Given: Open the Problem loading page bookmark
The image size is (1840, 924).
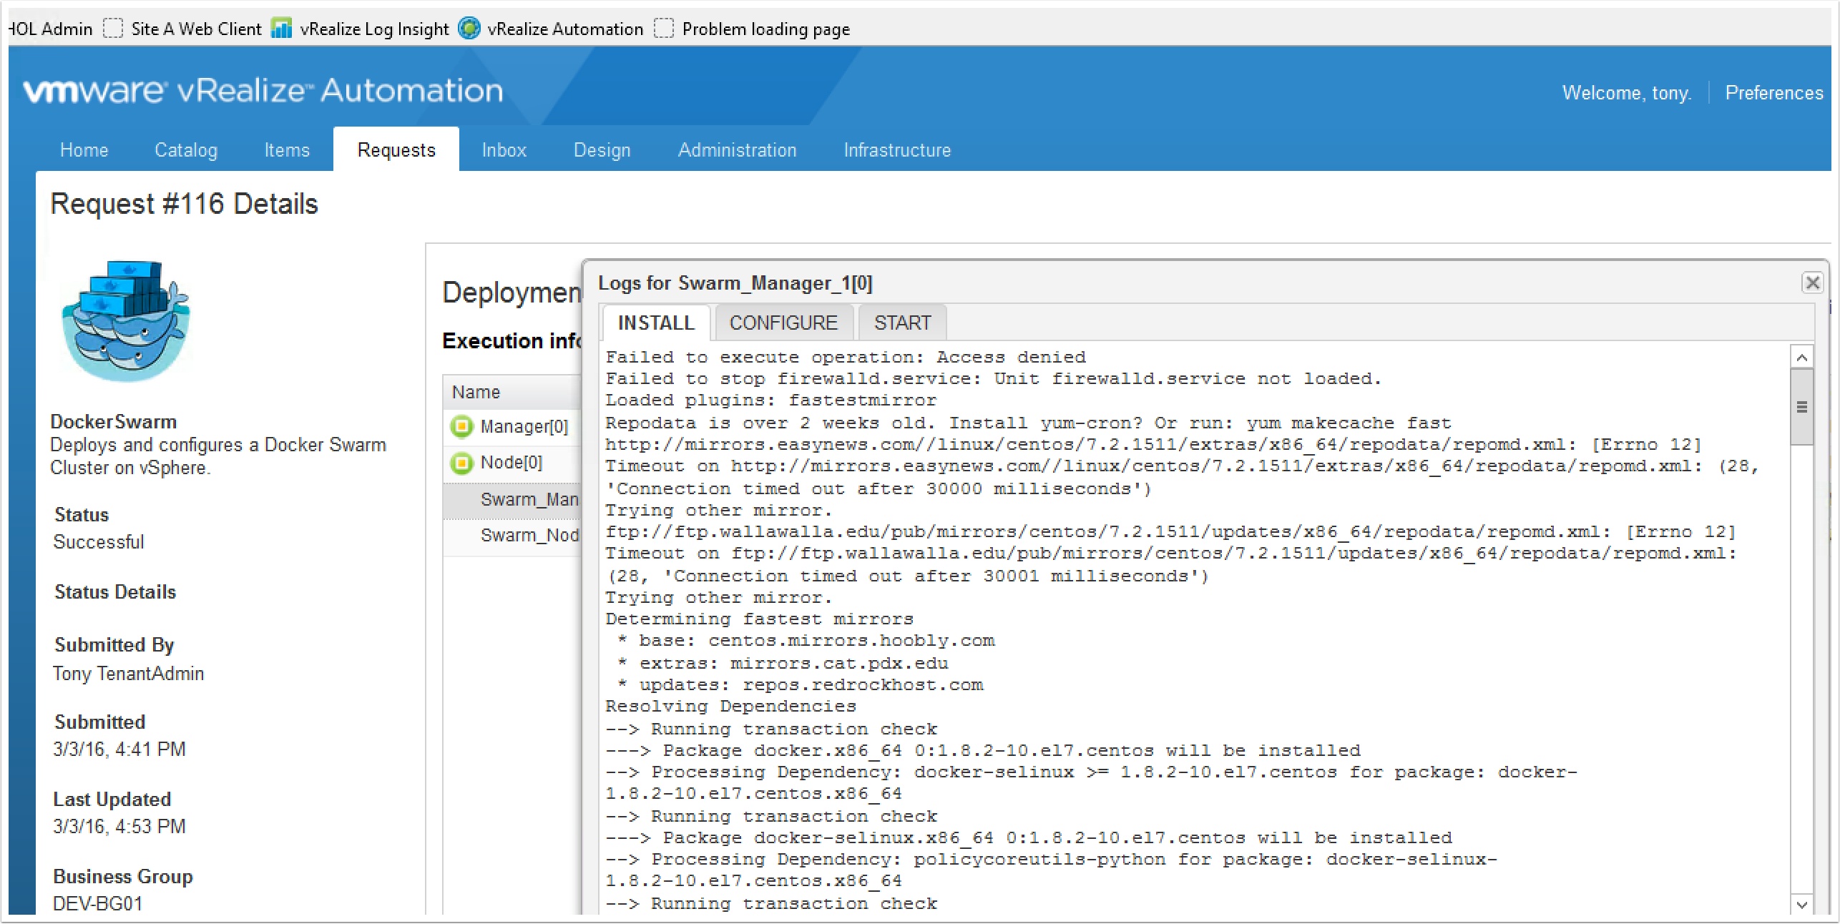Looking at the screenshot, I should (753, 29).
